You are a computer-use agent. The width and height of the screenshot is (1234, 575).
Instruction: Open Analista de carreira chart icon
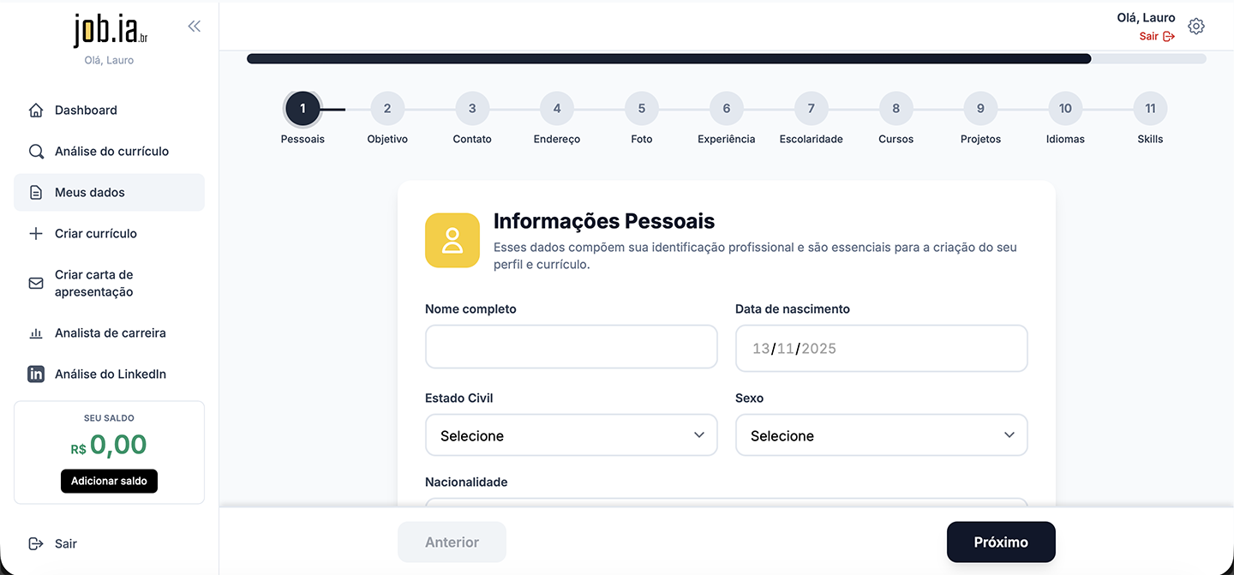36,332
